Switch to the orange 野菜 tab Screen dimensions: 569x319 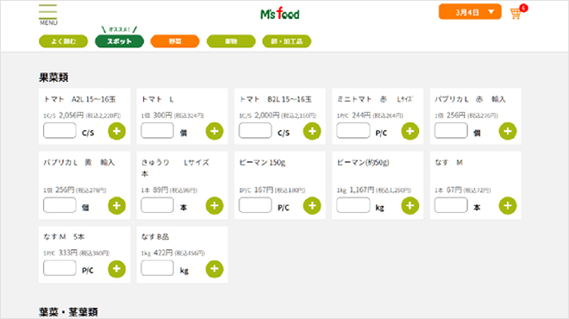point(175,41)
